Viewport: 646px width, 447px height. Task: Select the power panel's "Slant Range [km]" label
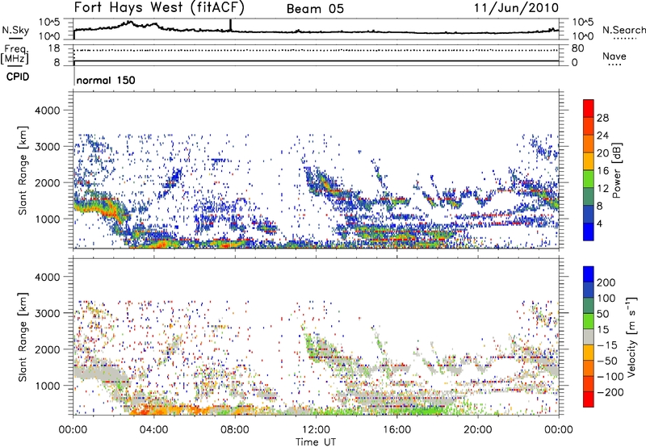click(23, 170)
